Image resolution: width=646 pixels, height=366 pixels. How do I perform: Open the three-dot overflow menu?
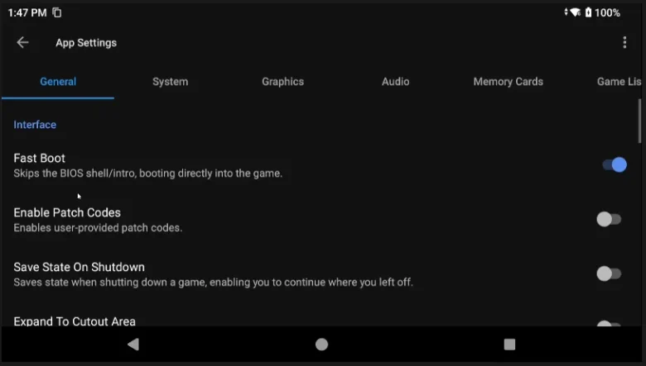click(624, 43)
